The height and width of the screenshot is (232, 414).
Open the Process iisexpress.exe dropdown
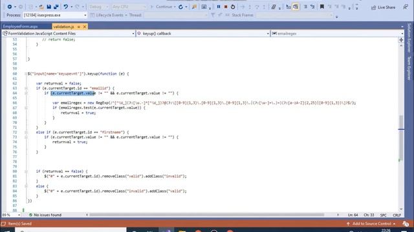tap(55, 15)
